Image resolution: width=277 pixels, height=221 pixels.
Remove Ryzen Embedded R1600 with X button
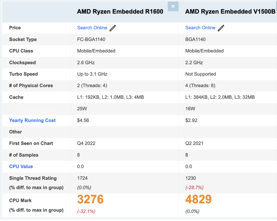coord(173,7)
